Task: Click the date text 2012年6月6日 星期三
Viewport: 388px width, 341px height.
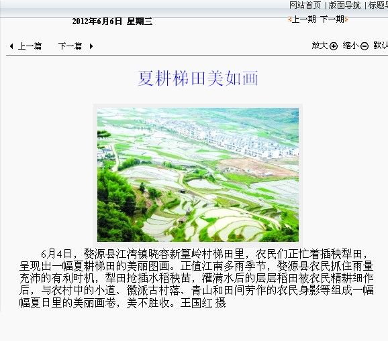Action: [x=112, y=21]
